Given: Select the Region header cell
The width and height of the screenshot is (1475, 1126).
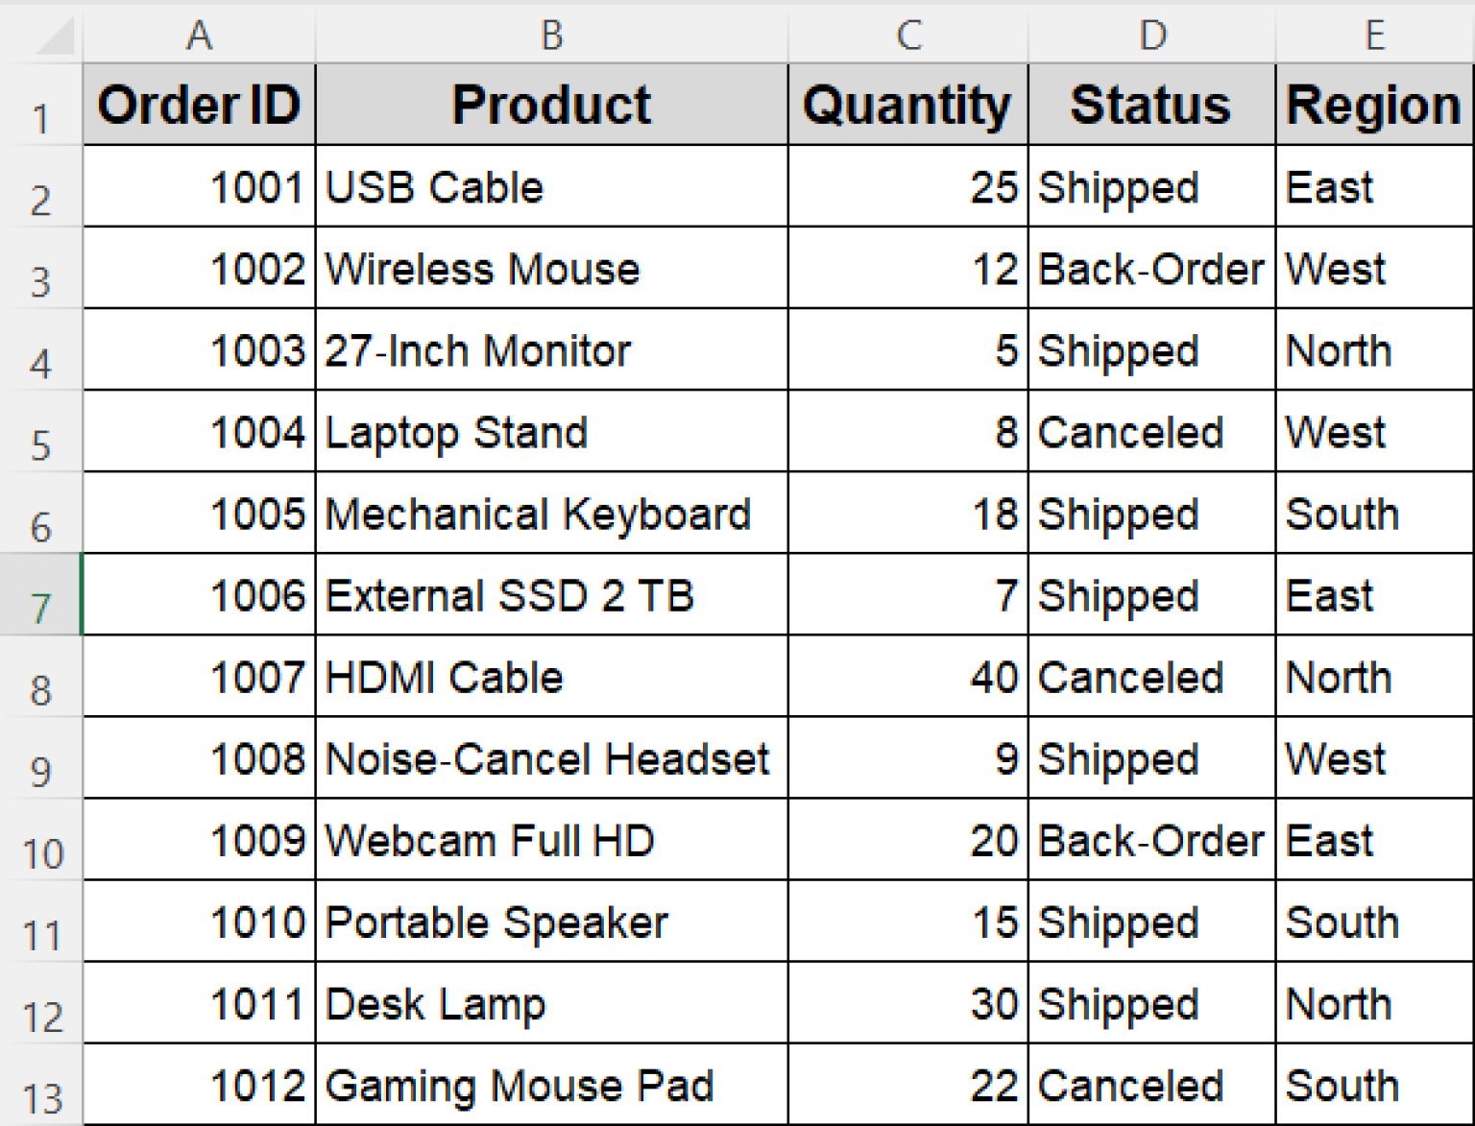Looking at the screenshot, I should click(1374, 105).
